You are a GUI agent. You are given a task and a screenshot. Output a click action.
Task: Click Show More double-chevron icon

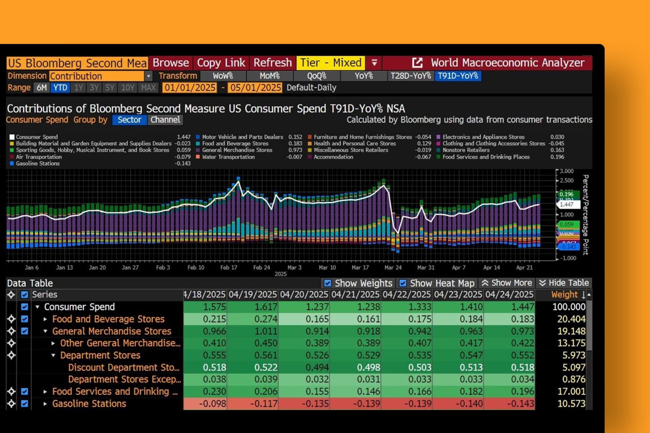485,283
